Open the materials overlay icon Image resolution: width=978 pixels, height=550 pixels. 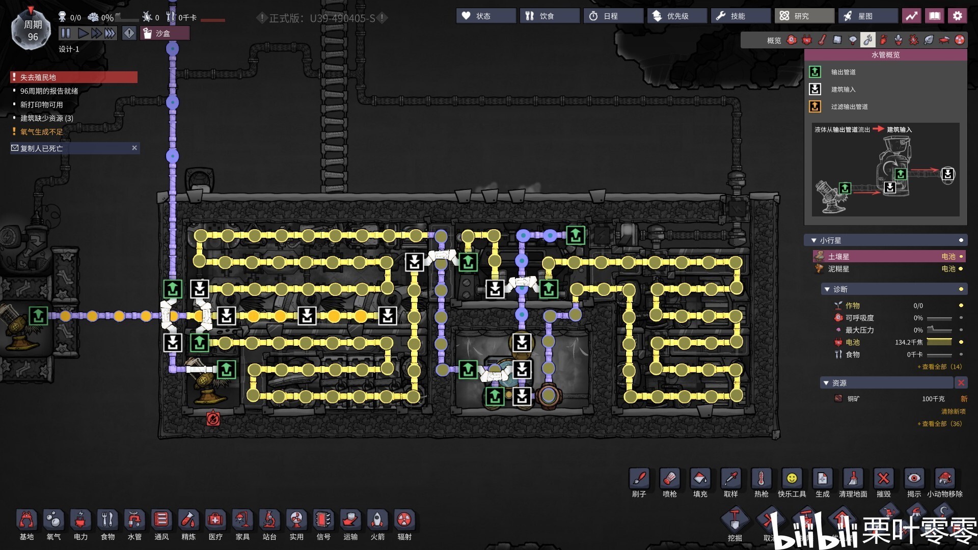[x=837, y=40]
